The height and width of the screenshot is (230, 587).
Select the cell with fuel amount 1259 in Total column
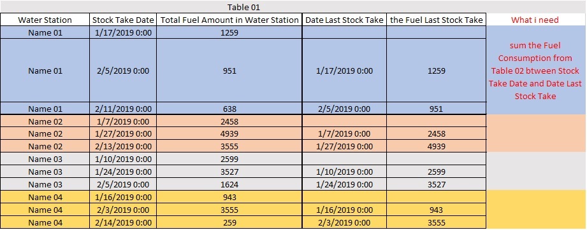tap(229, 33)
